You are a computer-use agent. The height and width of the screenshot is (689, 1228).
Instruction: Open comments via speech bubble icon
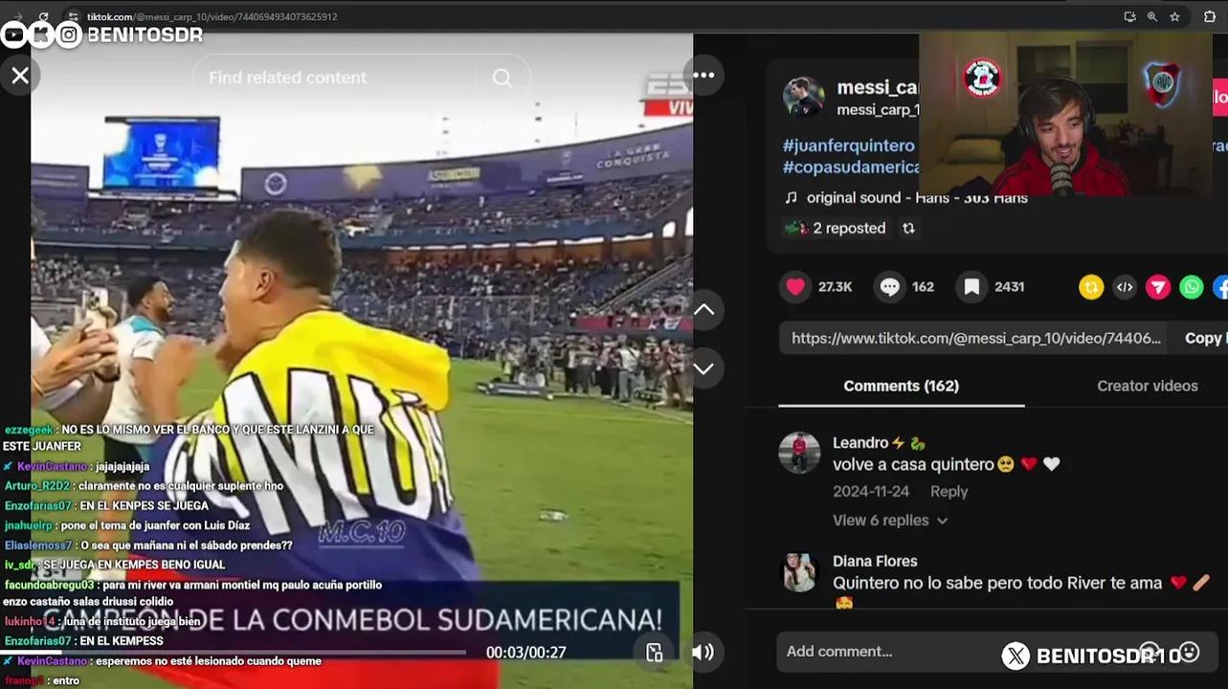coord(890,287)
